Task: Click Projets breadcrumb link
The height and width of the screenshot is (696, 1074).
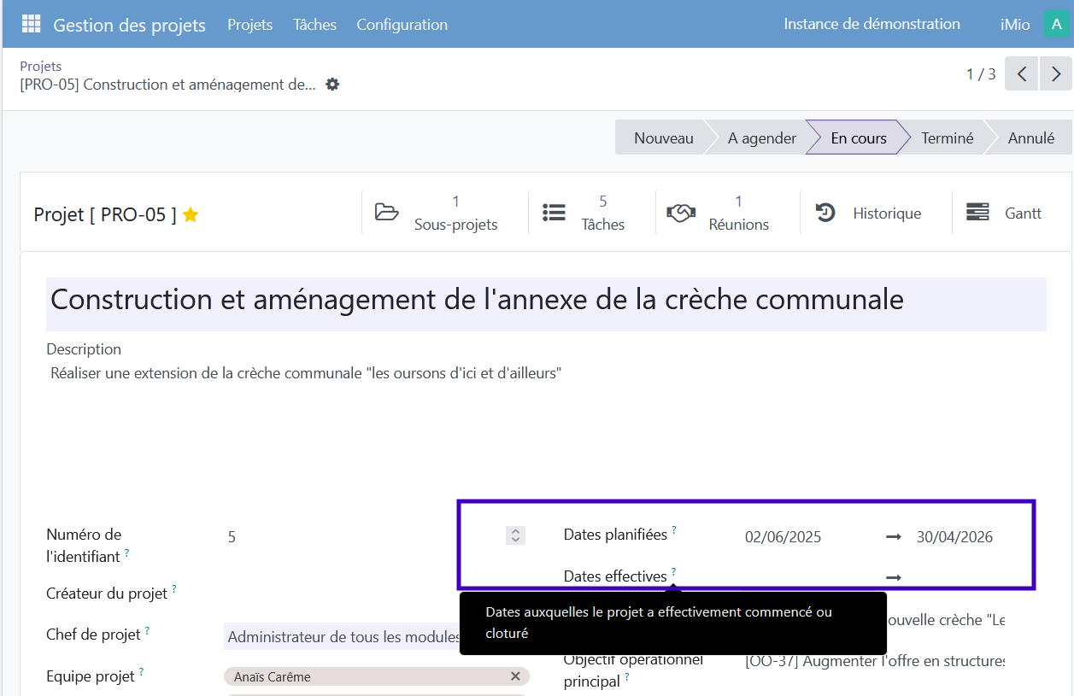Action: [41, 66]
